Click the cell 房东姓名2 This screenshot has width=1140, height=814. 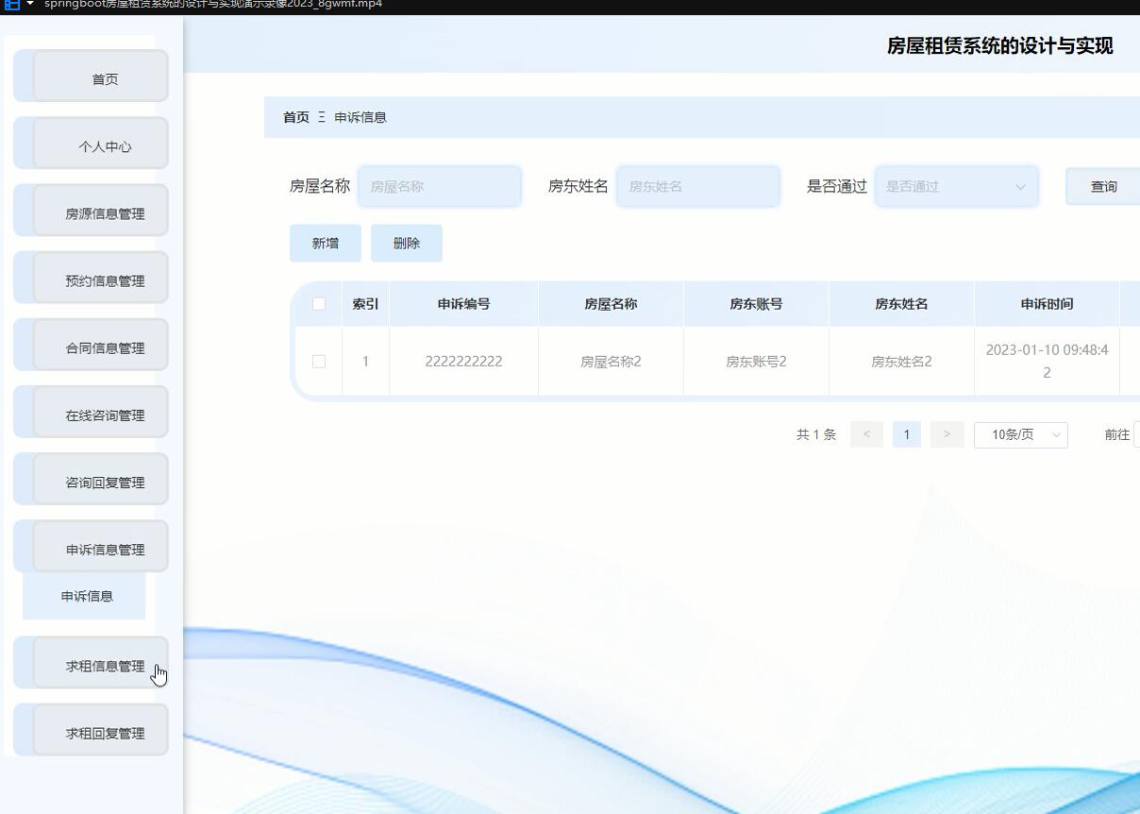[x=901, y=362]
